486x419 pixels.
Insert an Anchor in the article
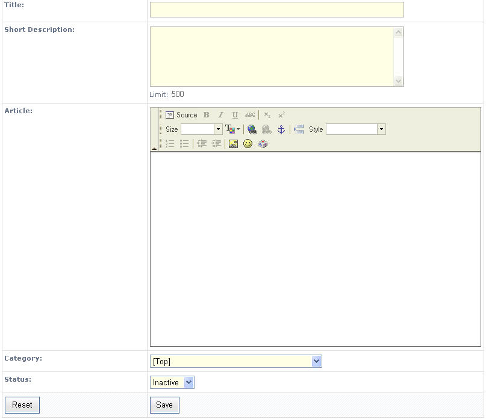pos(281,129)
